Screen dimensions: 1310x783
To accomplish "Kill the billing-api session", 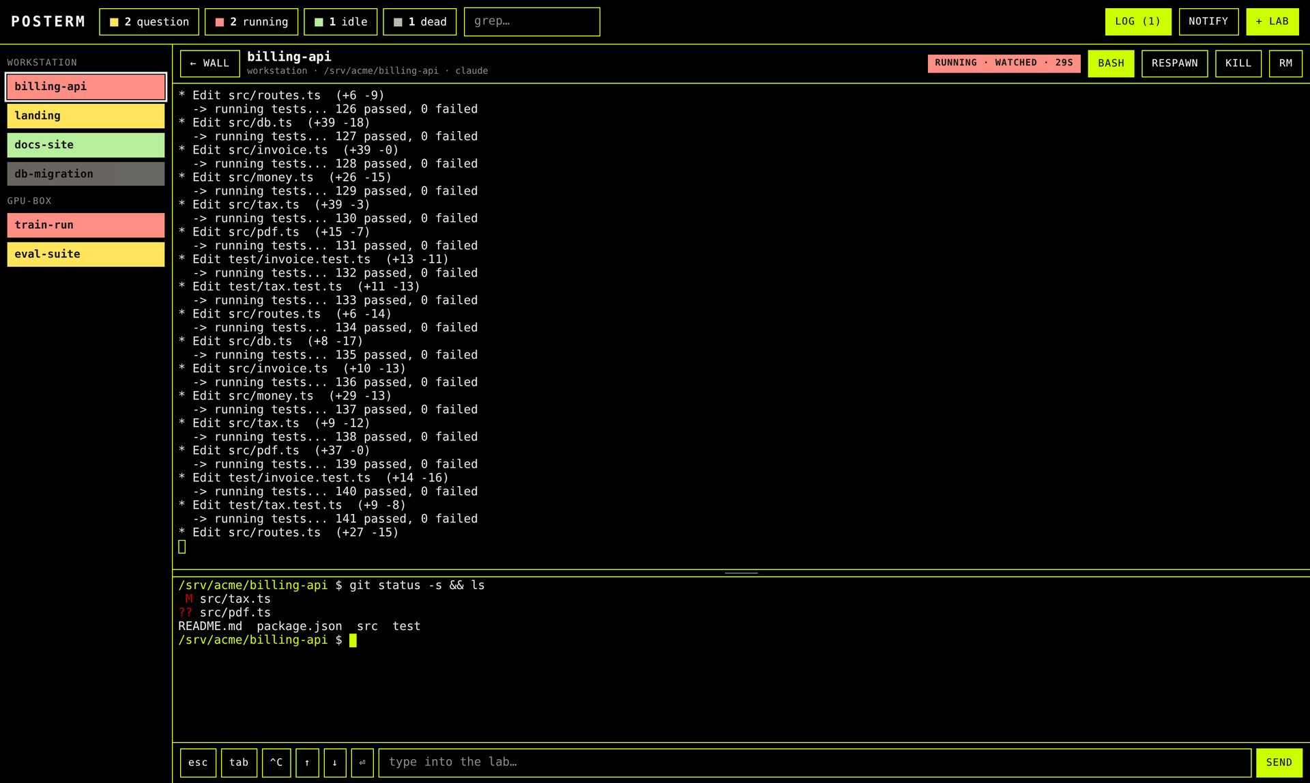I will point(1238,63).
